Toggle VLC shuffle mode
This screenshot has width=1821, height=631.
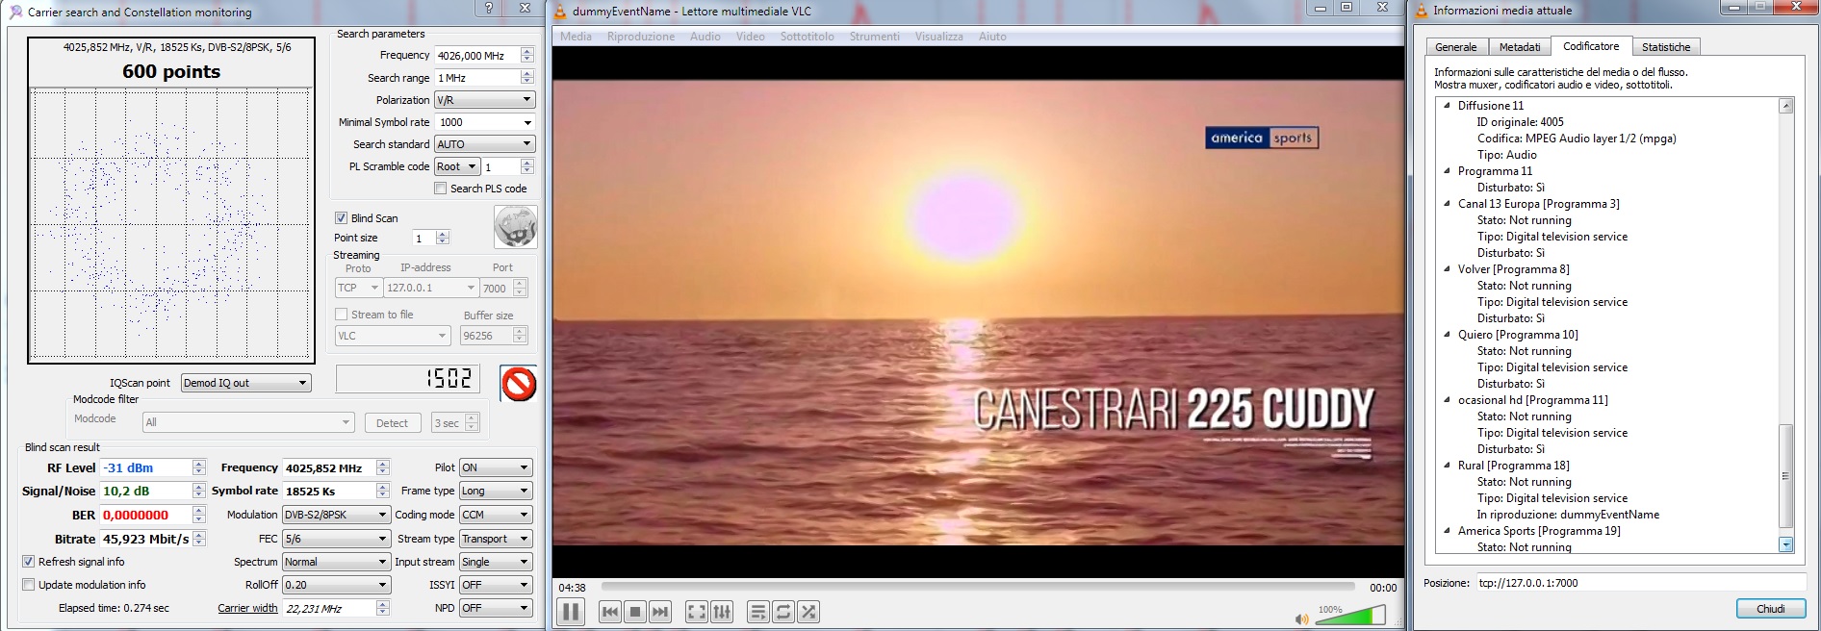coord(808,612)
